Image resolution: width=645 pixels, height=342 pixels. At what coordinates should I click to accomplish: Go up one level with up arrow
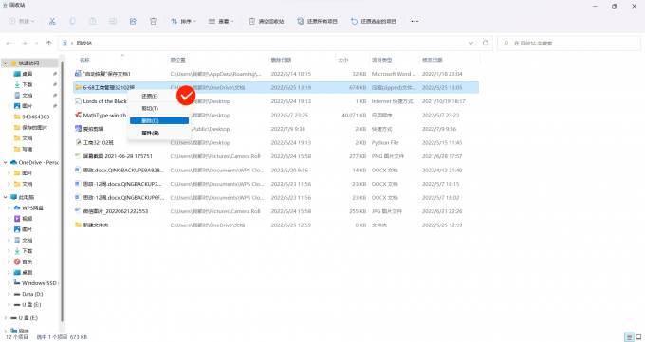tap(49, 44)
